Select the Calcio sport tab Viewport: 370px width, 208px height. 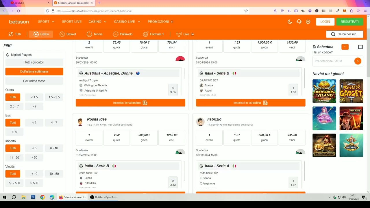coord(41,34)
